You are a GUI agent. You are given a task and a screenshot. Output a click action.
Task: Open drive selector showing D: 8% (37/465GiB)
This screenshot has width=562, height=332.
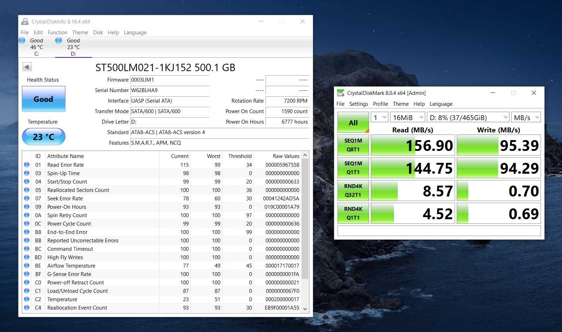[x=468, y=117]
